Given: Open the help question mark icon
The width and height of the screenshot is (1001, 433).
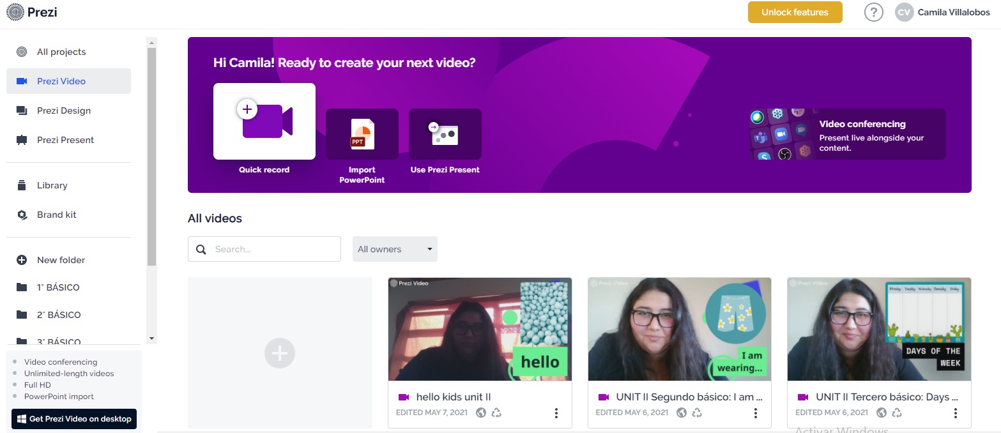Looking at the screenshot, I should (x=873, y=12).
